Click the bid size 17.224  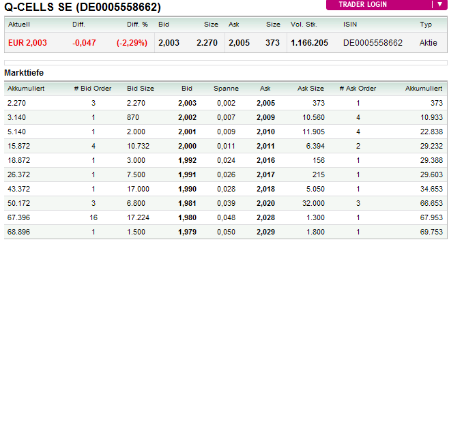pos(138,217)
